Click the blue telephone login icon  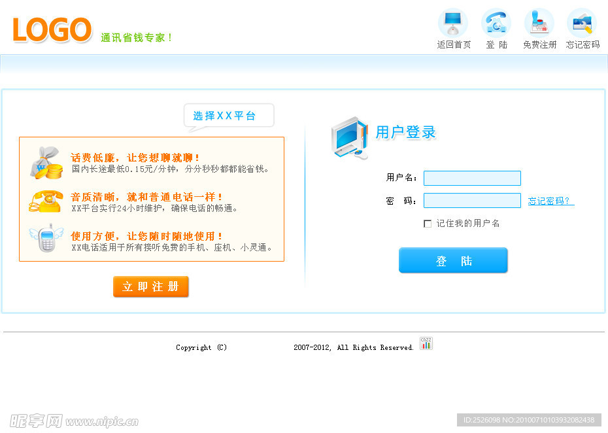496,23
